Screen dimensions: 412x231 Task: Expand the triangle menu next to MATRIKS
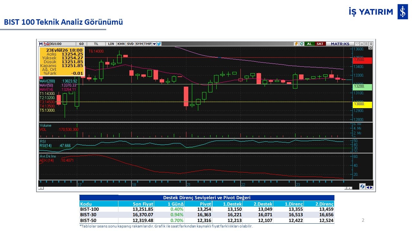[x=357, y=44]
